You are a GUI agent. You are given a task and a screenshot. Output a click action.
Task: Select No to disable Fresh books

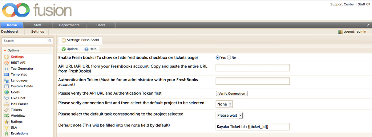[x=229, y=58]
